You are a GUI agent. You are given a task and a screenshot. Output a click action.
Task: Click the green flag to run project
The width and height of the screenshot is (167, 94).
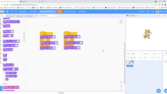coord(127,16)
